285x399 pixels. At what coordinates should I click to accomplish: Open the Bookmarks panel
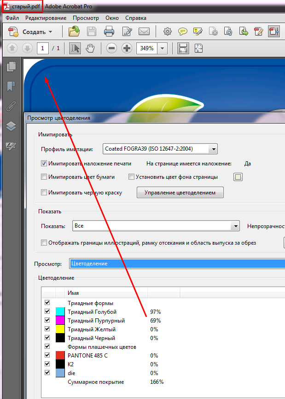11,86
